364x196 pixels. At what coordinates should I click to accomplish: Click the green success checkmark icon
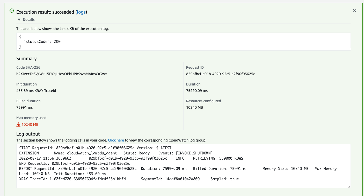[x=12, y=11]
